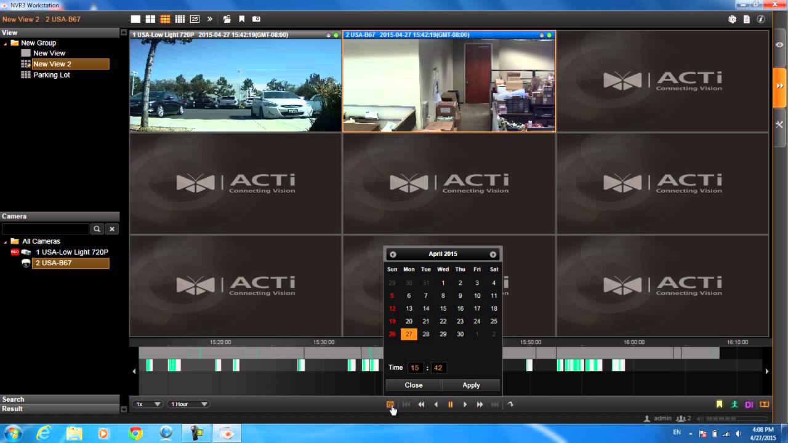Pick April 15 in the calendar
This screenshot has width=788, height=443.
pyautogui.click(x=443, y=308)
